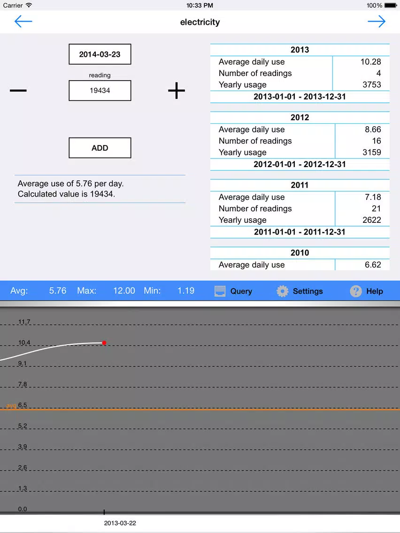Tap the 2013 average daily use 10.28
The image size is (400, 533).
pos(370,61)
